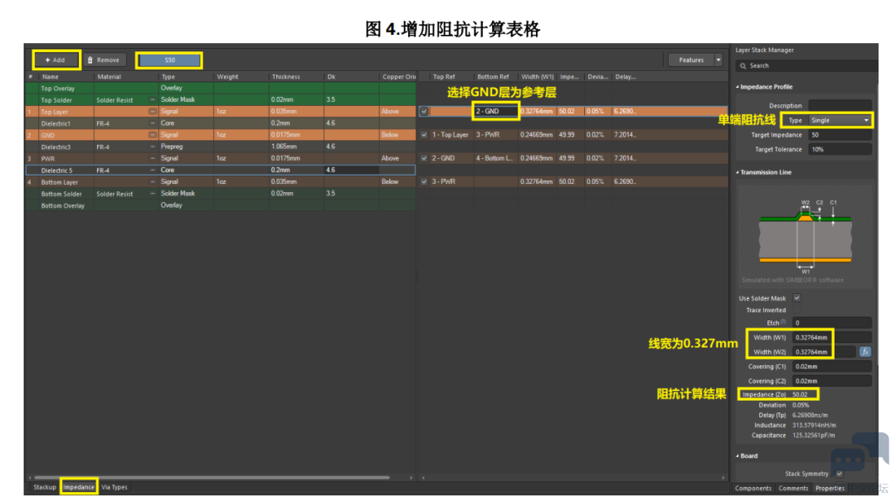The image size is (896, 501).
Task: Click the material picker button on PWR row
Action: (x=153, y=158)
